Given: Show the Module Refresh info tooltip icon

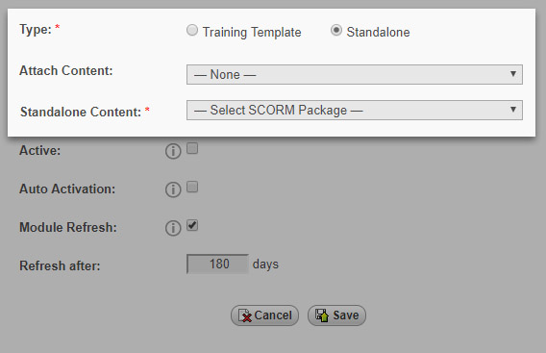Looking at the screenshot, I should [x=173, y=228].
